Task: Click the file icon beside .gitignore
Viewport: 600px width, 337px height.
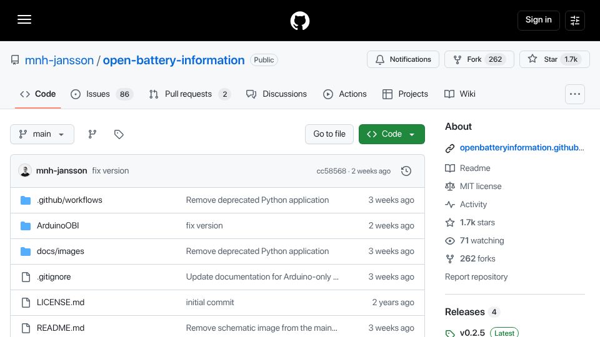Action: click(26, 276)
